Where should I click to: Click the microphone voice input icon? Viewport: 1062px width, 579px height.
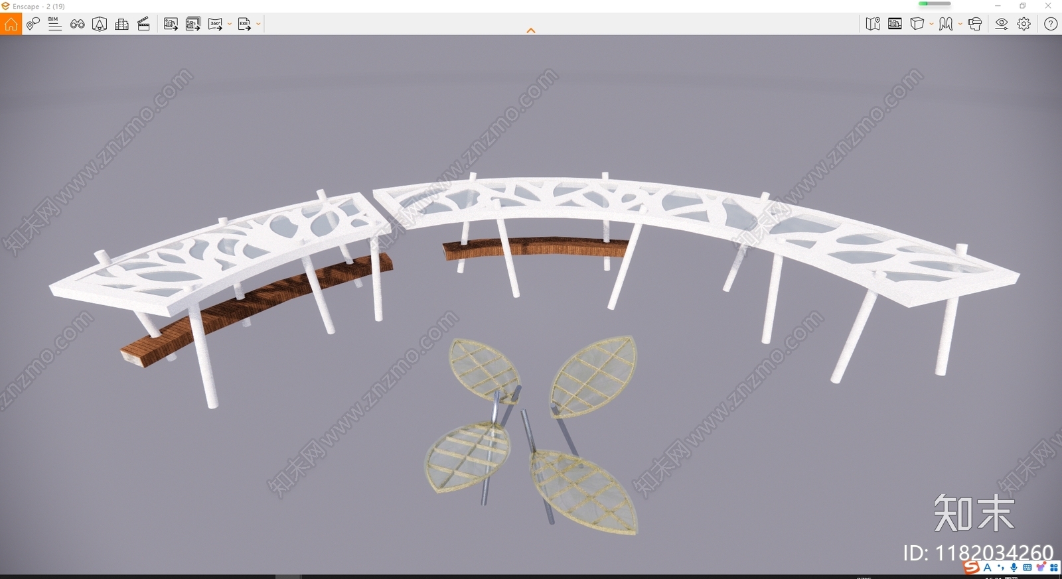[x=1014, y=568]
